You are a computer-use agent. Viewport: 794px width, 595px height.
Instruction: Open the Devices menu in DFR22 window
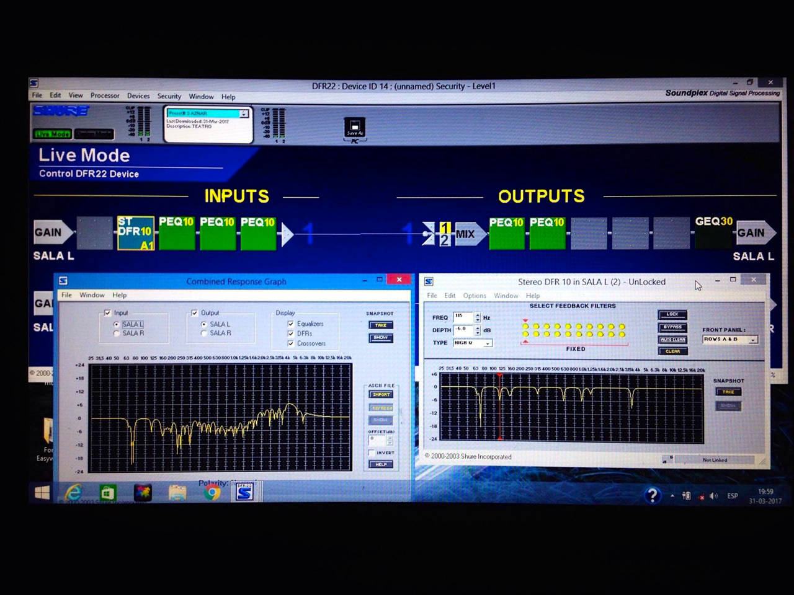(x=138, y=96)
